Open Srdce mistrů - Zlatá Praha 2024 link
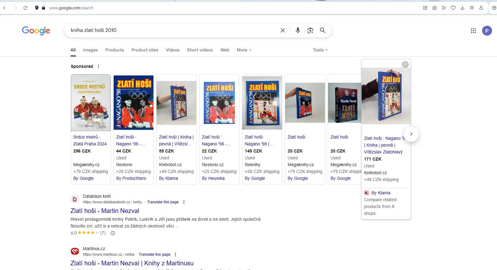Image resolution: width=497 pixels, height=270 pixels. coord(90,140)
